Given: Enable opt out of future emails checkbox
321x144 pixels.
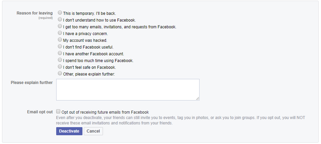Looking at the screenshot, I should click(x=58, y=111).
